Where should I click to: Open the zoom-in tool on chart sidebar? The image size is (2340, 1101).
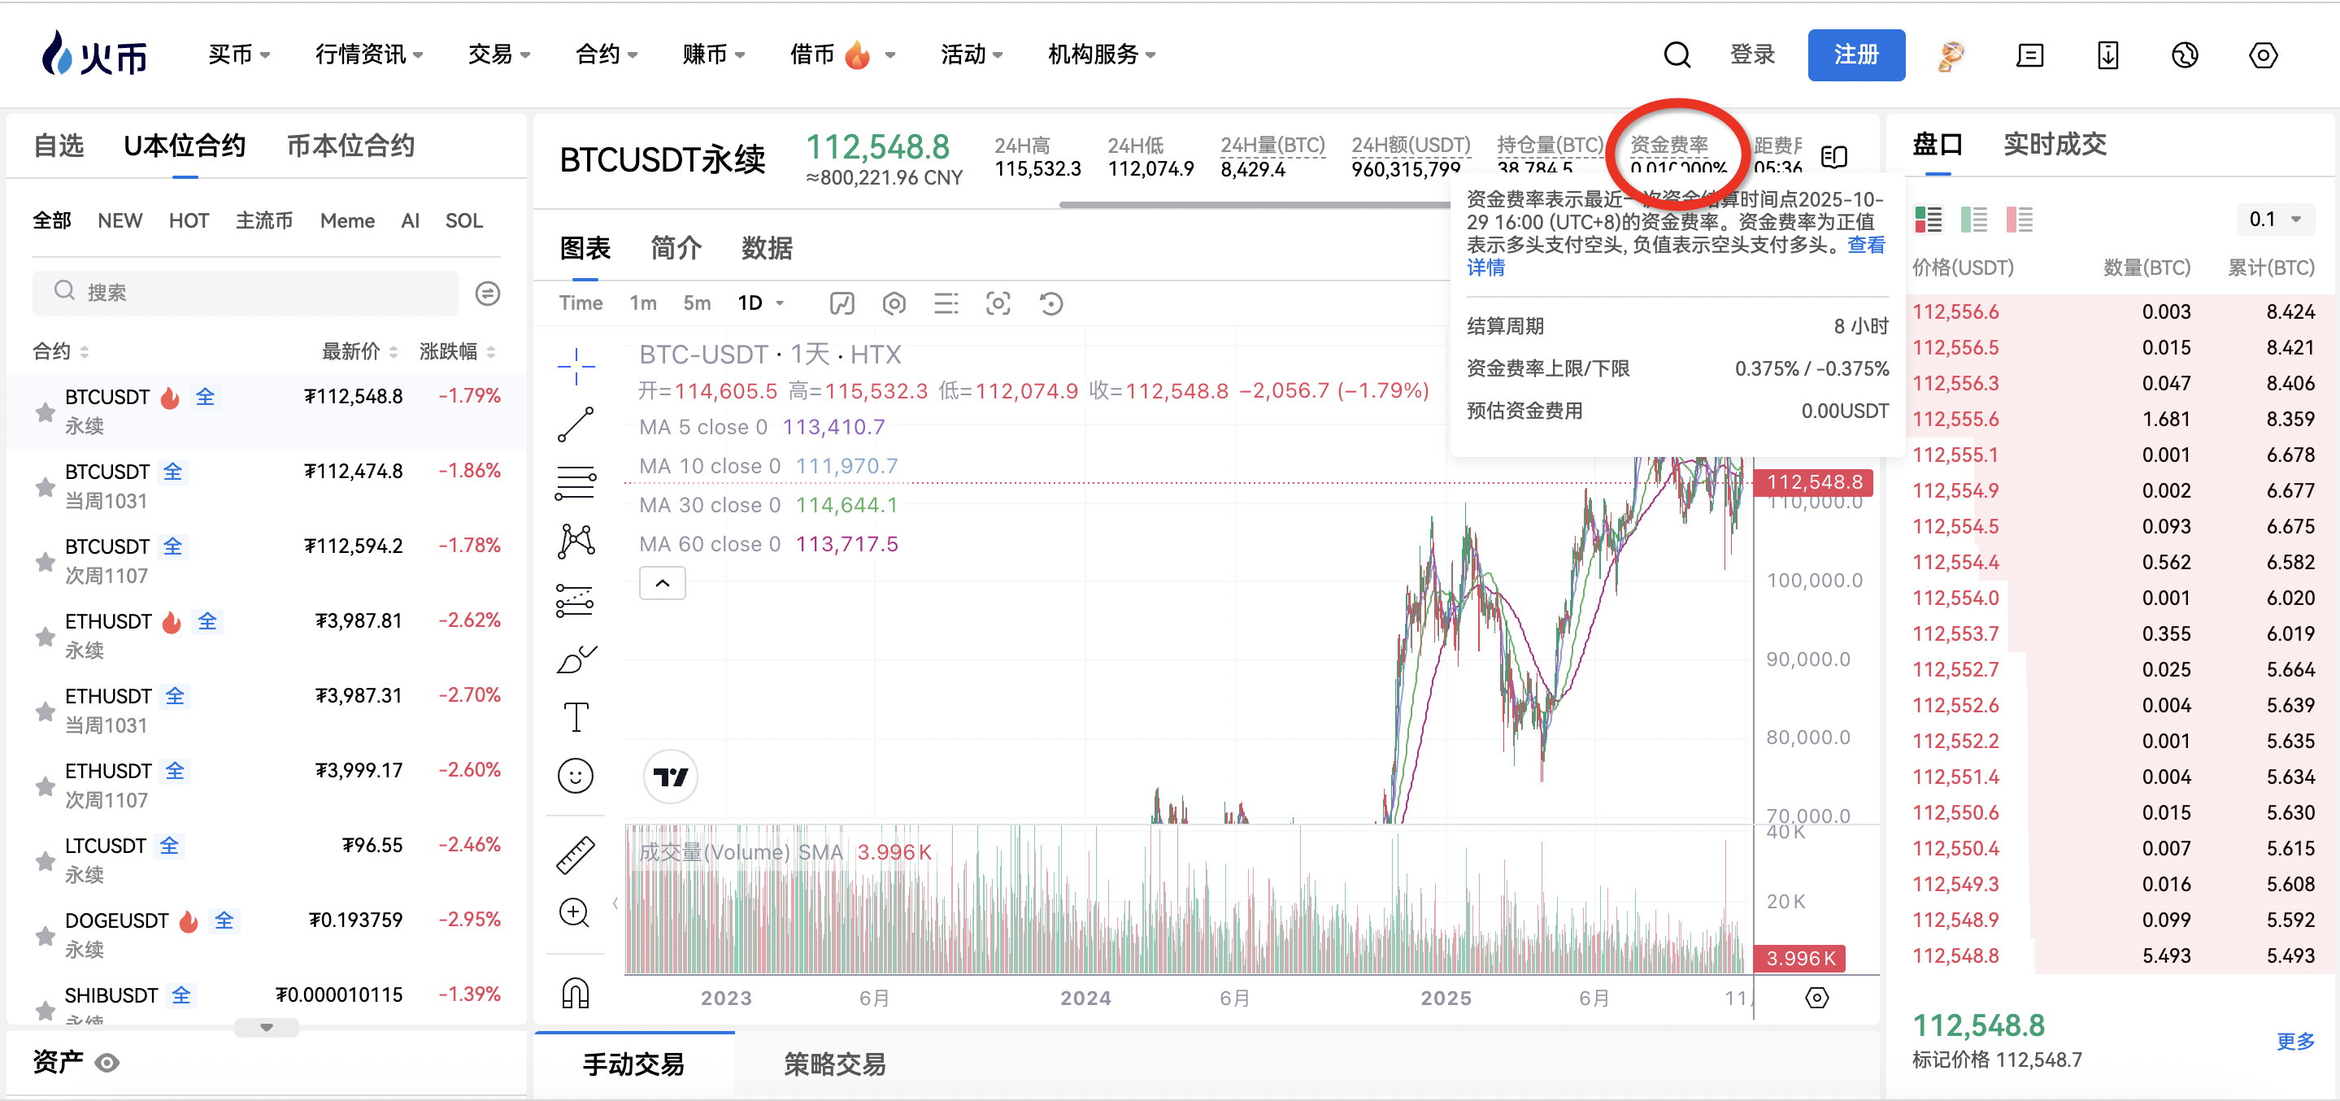575,913
